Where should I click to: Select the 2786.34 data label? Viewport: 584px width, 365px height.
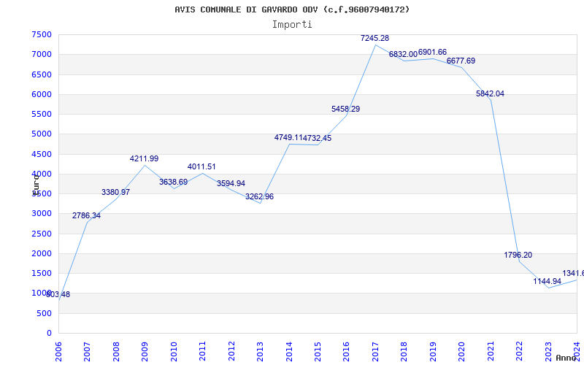[86, 215]
